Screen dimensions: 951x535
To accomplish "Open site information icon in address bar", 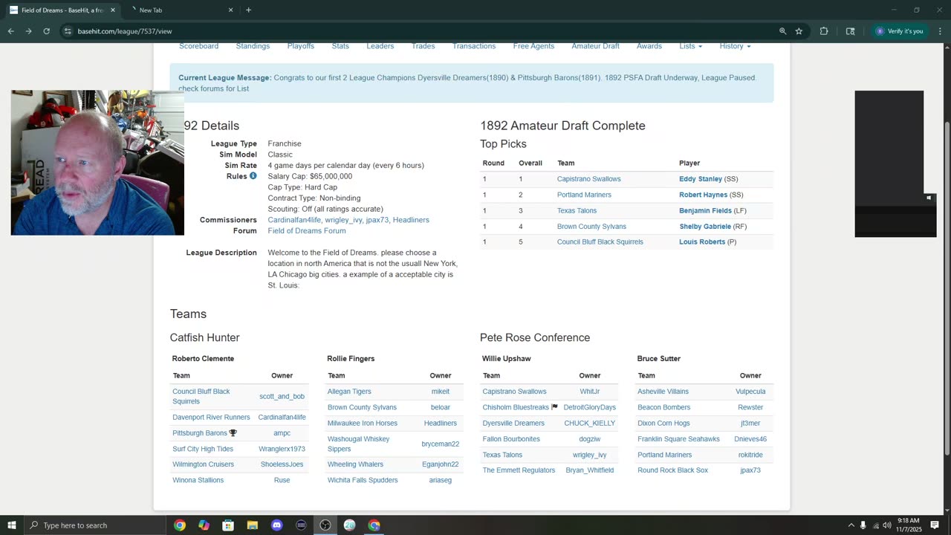I will 68,31.
